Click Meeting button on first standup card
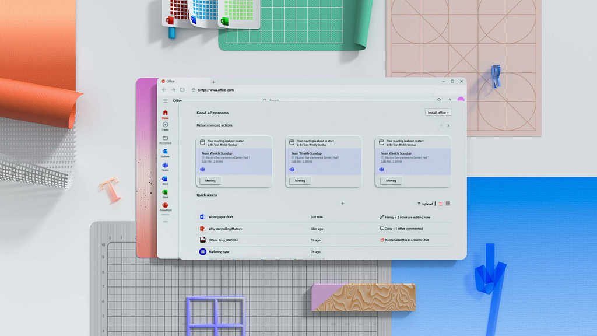 (x=210, y=181)
